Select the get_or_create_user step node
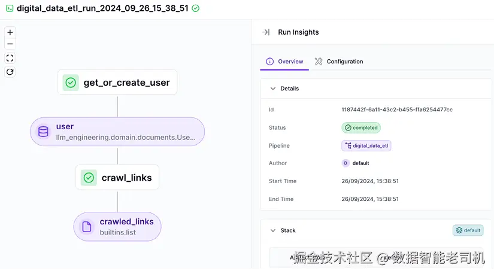Image resolution: width=494 pixels, height=274 pixels. tap(117, 82)
